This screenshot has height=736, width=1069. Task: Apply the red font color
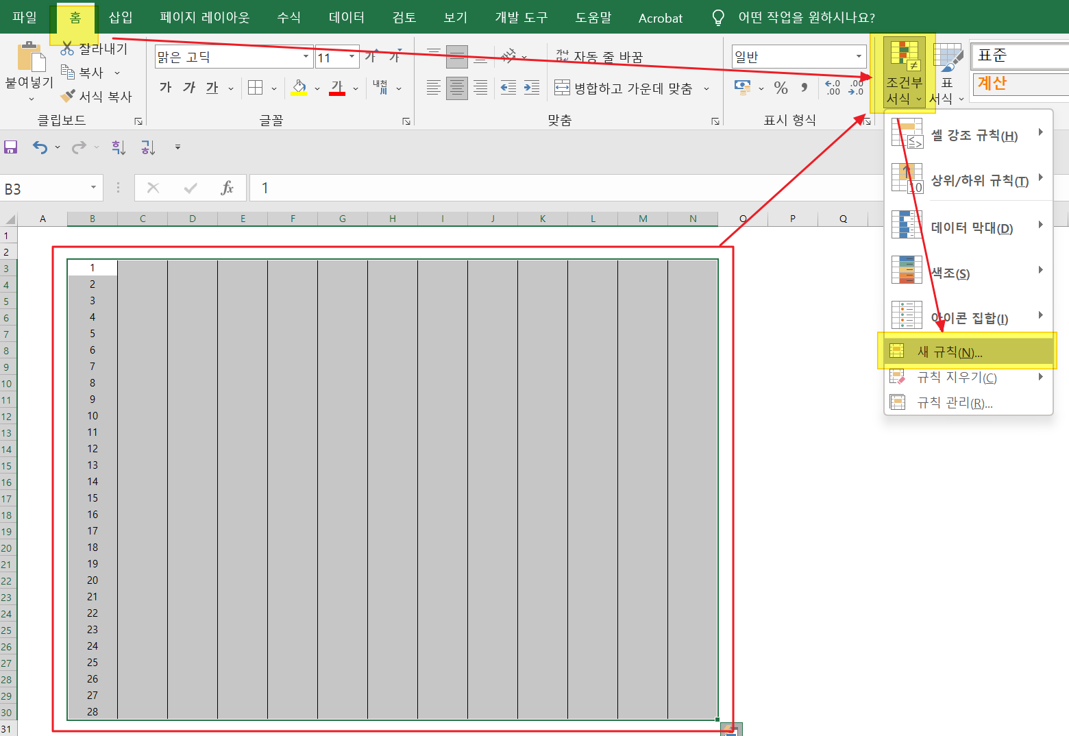[337, 87]
